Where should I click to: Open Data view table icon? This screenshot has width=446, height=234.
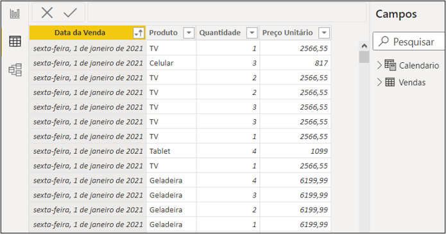click(15, 42)
